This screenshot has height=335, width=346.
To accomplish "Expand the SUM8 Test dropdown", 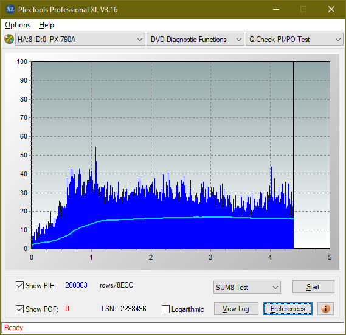I will [x=247, y=288].
